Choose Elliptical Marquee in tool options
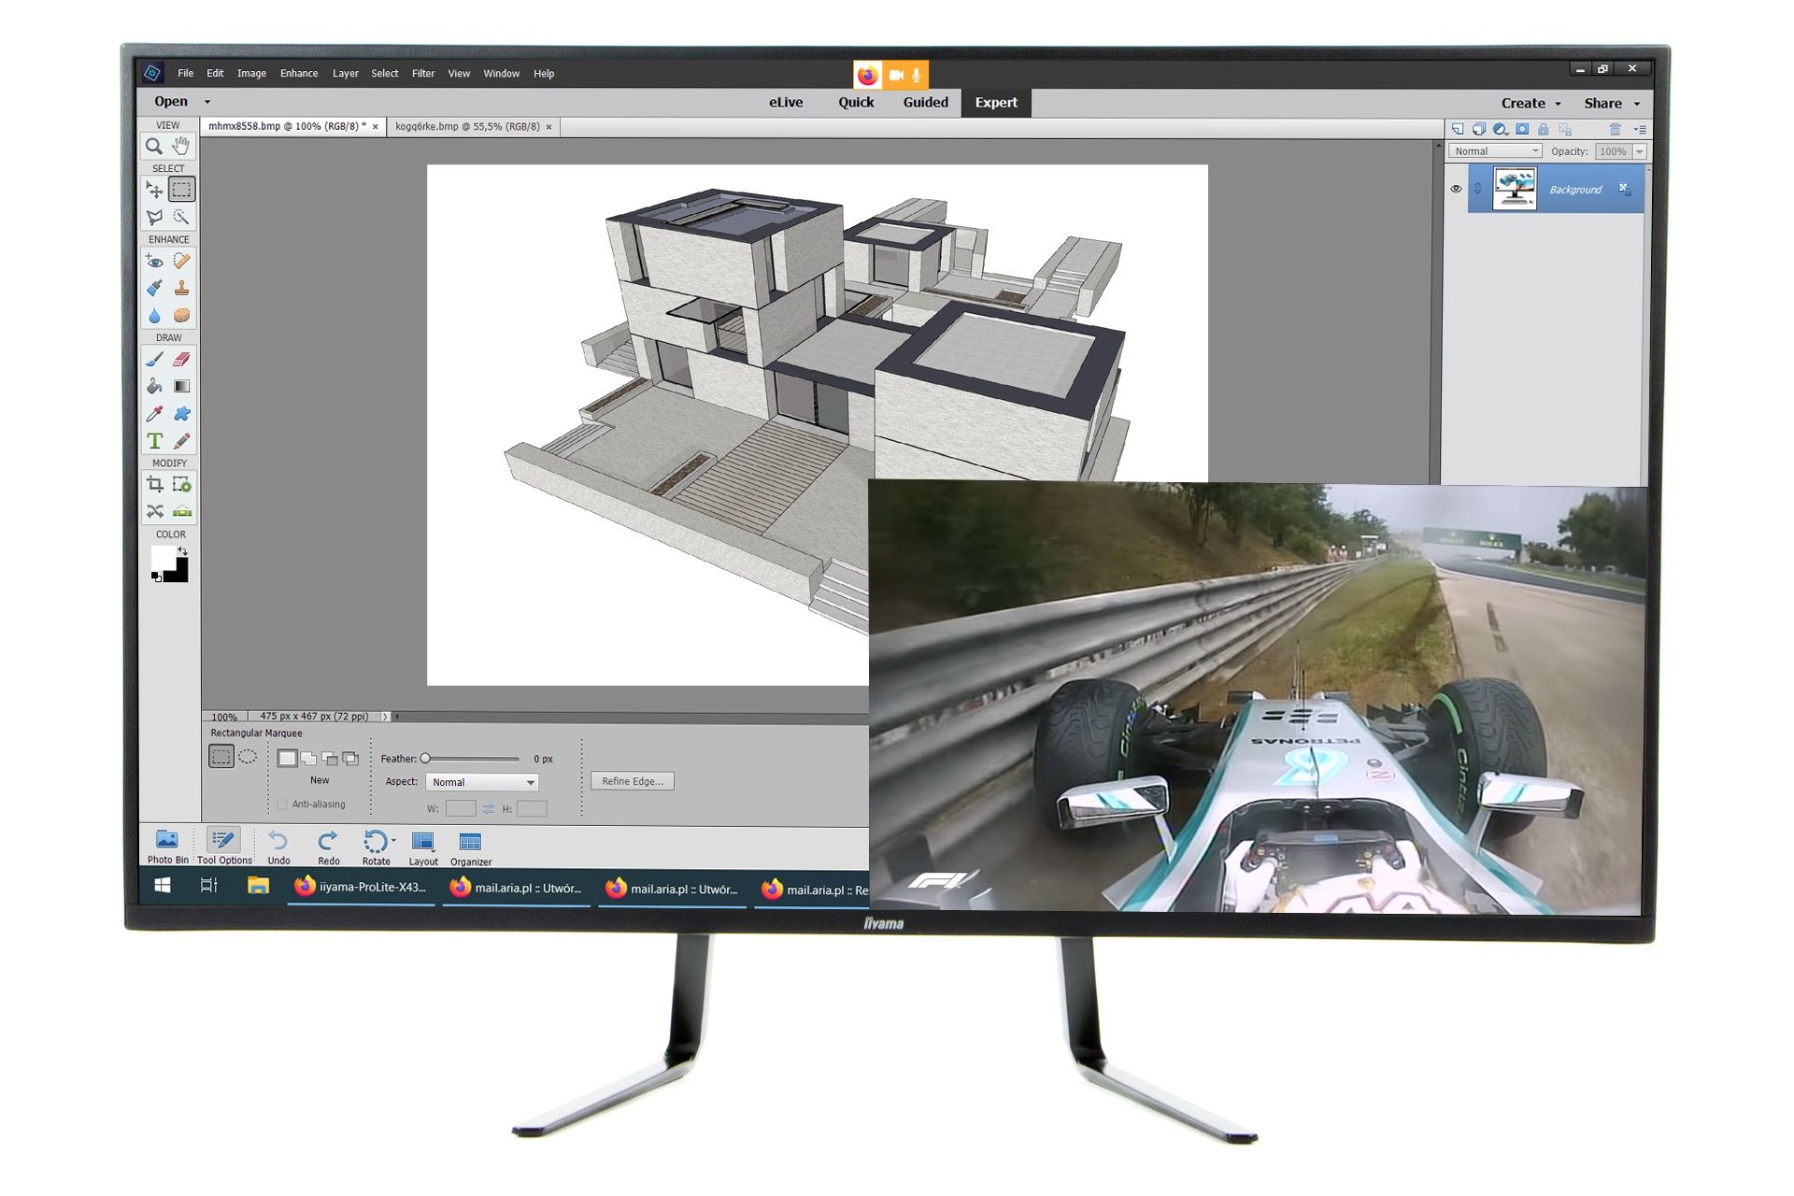Viewport: 1794px width, 1196px height. pyautogui.click(x=248, y=757)
